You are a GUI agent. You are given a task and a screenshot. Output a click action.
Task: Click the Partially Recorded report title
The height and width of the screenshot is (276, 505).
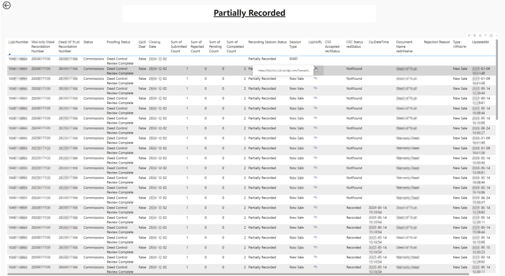tap(249, 13)
